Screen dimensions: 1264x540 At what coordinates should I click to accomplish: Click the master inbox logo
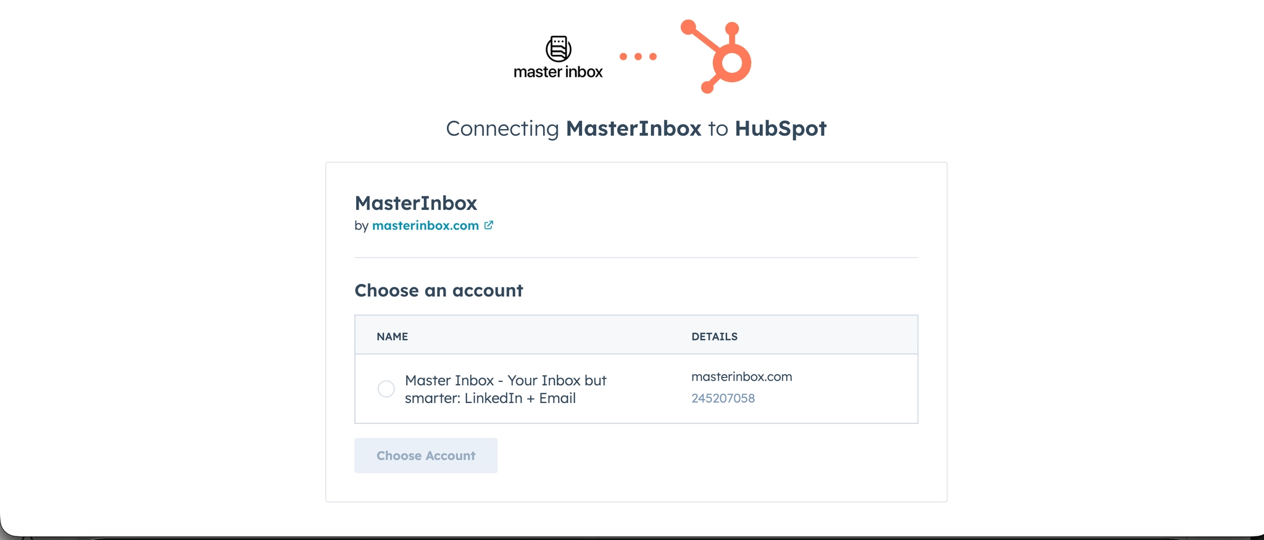pyautogui.click(x=558, y=57)
